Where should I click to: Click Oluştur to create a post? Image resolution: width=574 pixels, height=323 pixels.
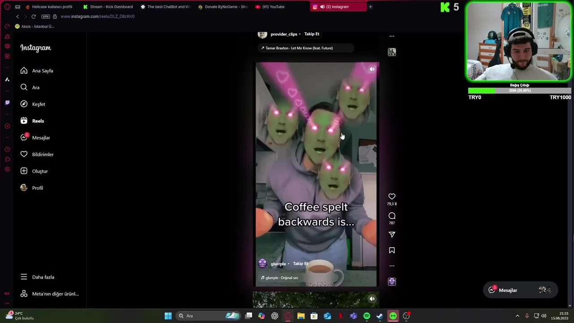pos(34,171)
